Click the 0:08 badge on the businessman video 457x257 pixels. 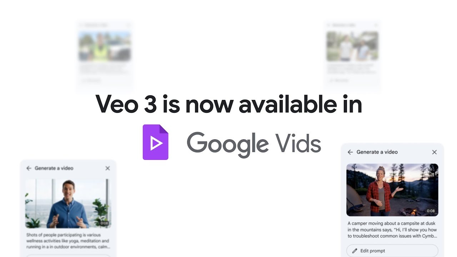coord(104,223)
